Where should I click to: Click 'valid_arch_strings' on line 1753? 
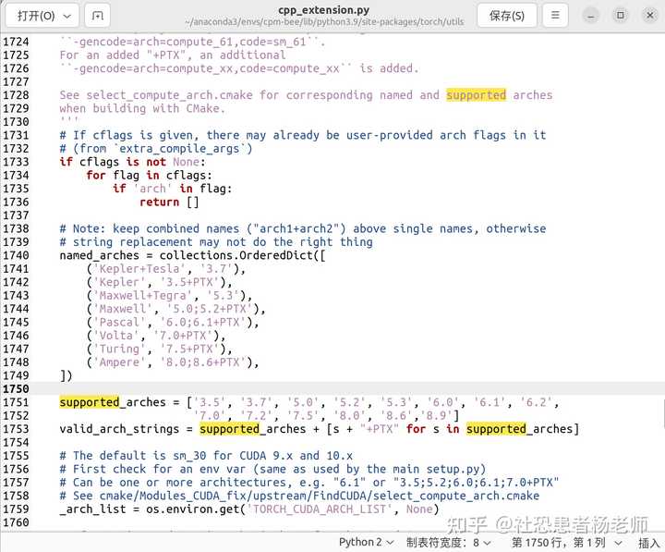(x=119, y=429)
